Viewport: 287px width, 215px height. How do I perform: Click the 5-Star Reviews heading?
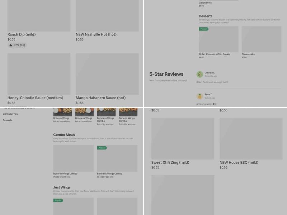point(166,74)
